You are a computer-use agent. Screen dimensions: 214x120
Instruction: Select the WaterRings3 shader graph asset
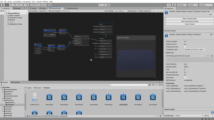pyautogui.click(x=79, y=99)
